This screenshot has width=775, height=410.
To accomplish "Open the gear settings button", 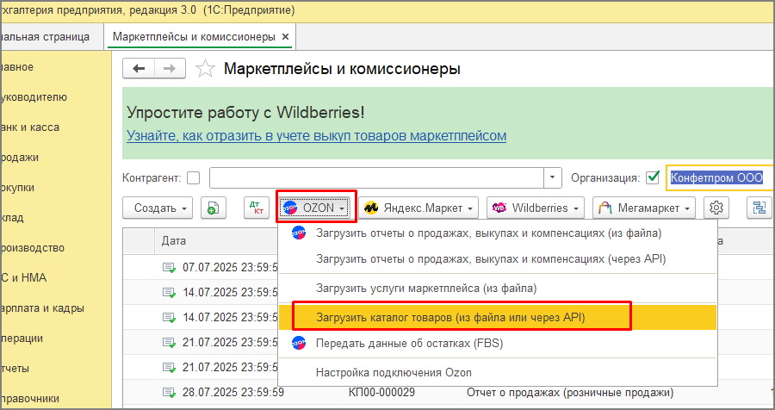I will (x=716, y=208).
